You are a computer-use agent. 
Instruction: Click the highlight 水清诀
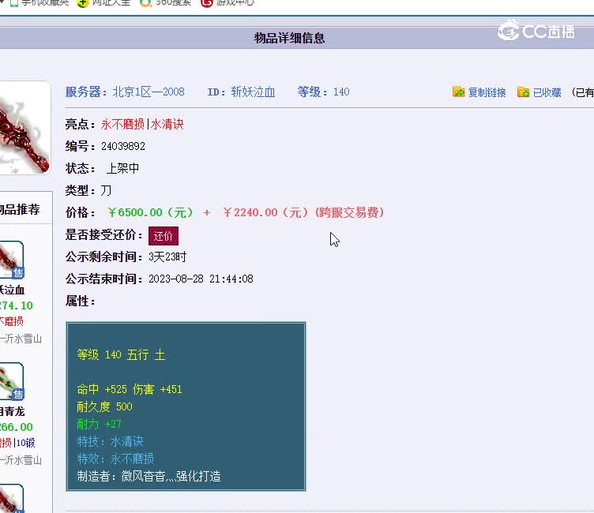pyautogui.click(x=167, y=124)
